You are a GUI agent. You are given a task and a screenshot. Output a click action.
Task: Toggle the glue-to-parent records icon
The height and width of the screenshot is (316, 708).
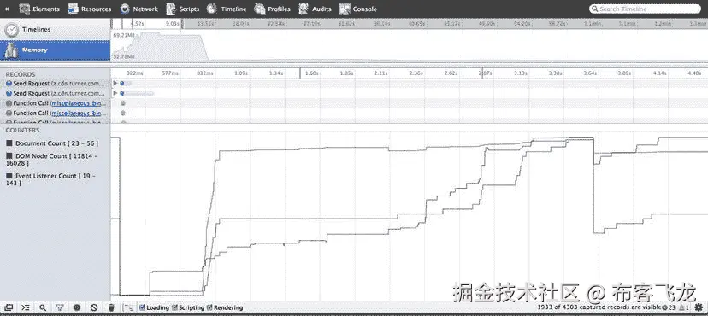tap(129, 307)
